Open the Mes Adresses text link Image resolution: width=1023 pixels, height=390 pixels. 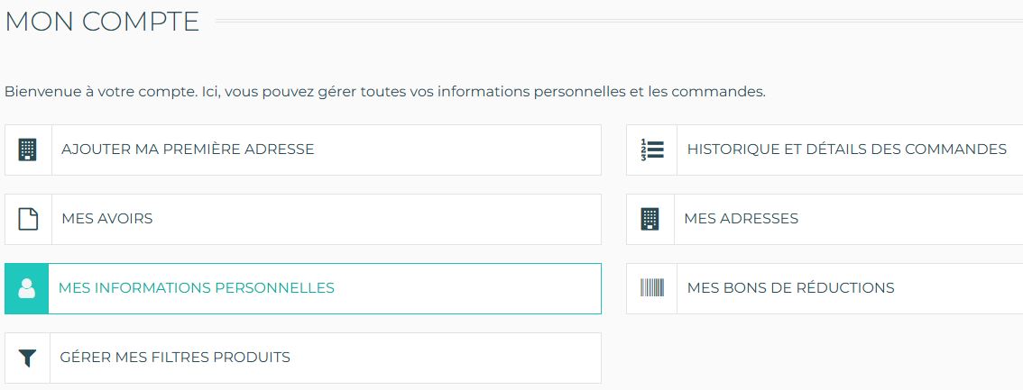point(741,219)
